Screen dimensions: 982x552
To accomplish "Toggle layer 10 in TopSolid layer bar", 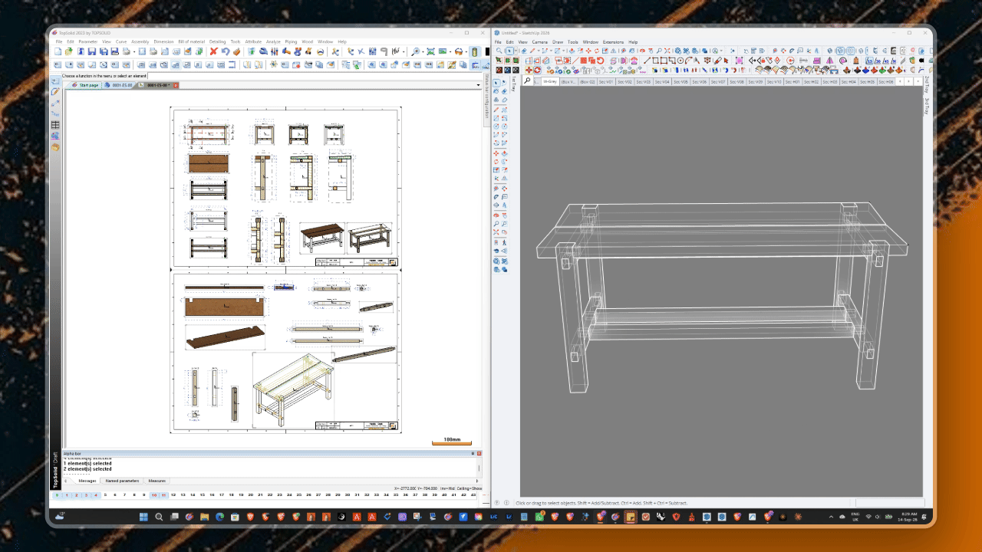I will [153, 495].
